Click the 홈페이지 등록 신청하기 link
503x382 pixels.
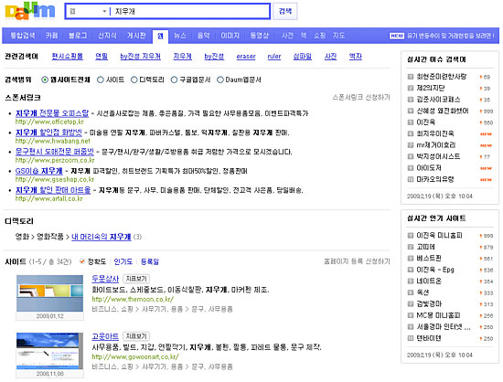click(357, 261)
